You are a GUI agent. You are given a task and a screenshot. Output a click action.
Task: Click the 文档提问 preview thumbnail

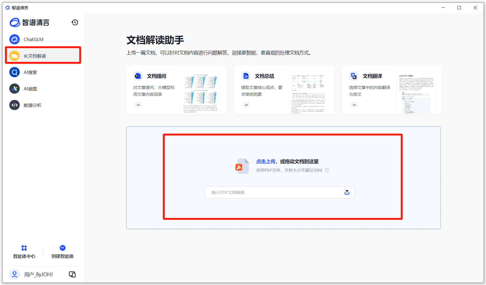click(x=201, y=93)
